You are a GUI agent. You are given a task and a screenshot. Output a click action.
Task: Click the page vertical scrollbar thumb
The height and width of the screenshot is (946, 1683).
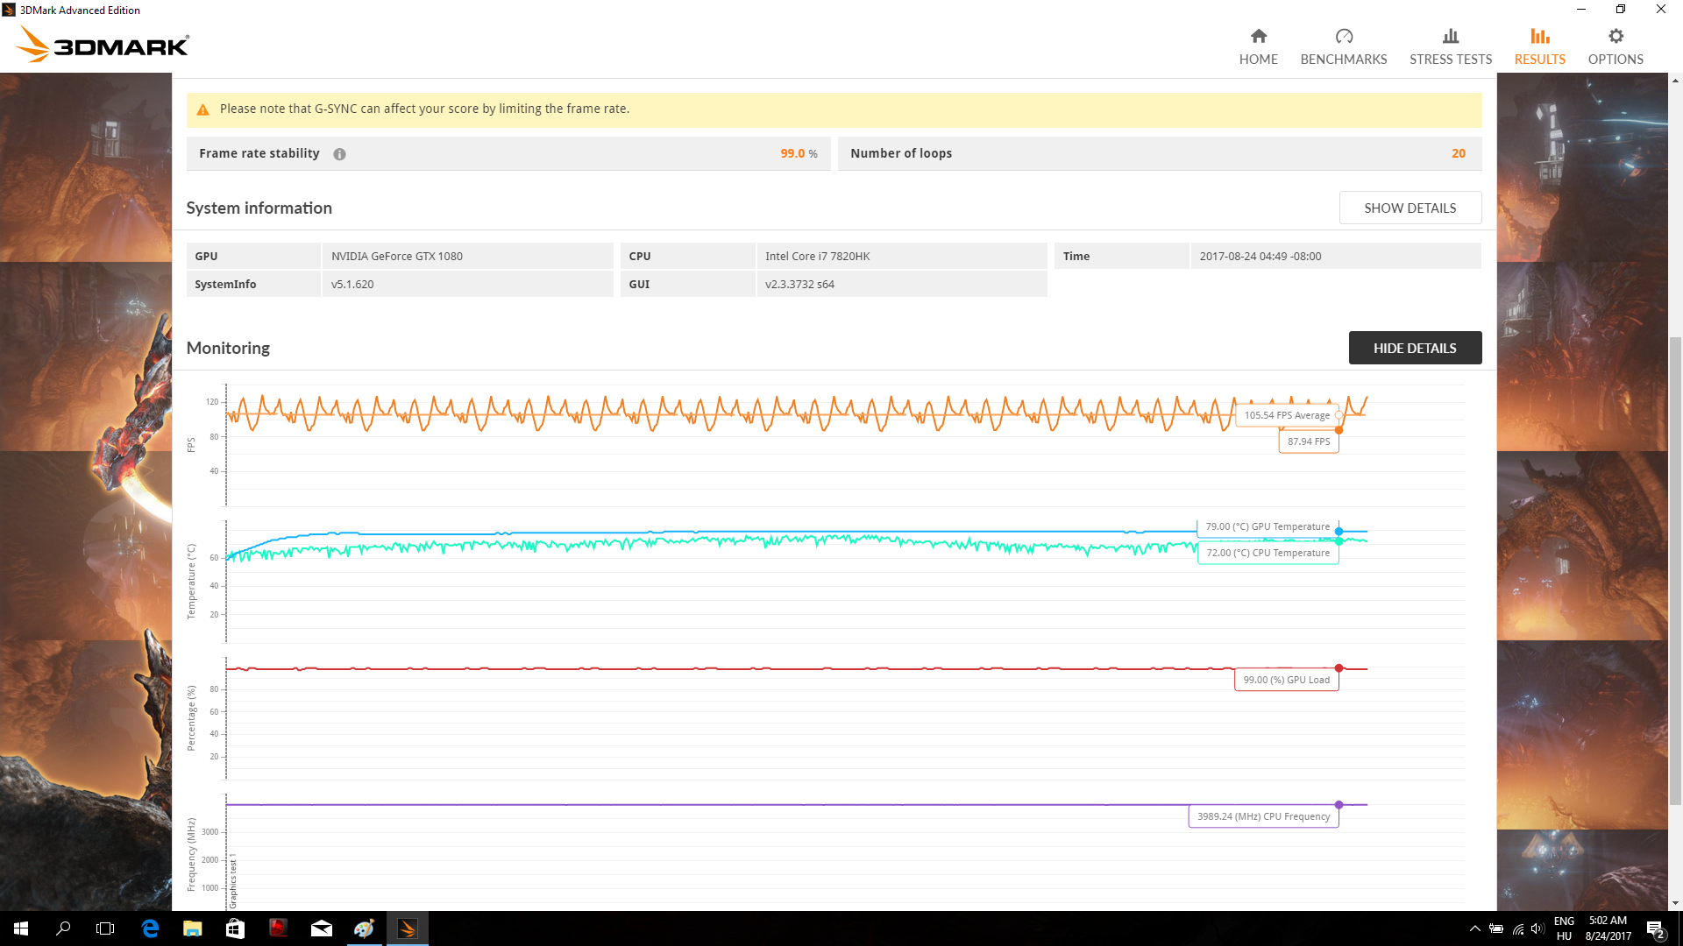(x=1675, y=569)
